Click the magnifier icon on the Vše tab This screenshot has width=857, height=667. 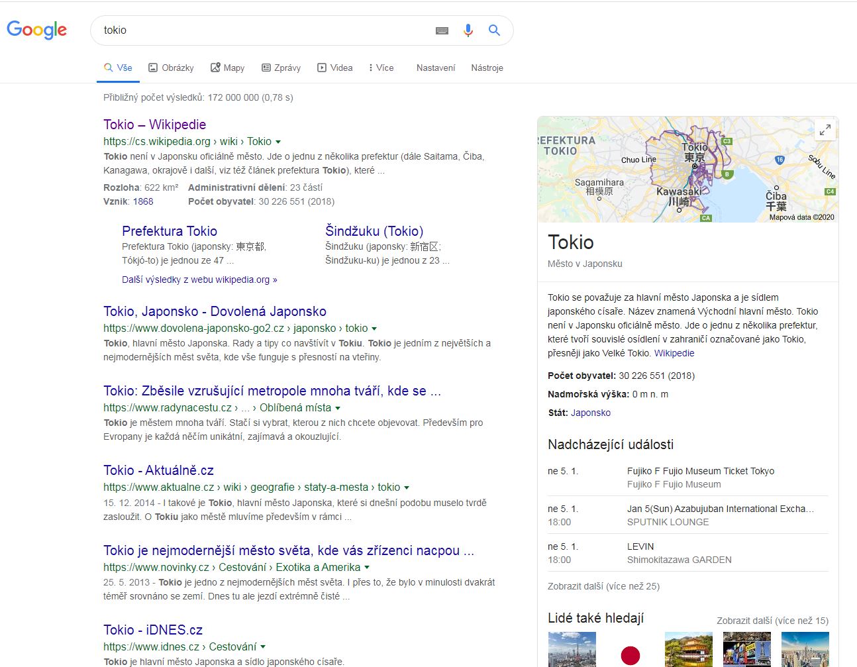109,68
